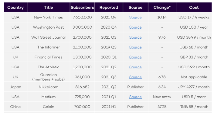Click the JPY 4277 / month cost cell
The width and height of the screenshot is (214, 113).
pyautogui.click(x=194, y=87)
